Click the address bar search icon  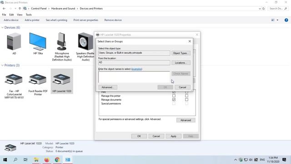(286, 9)
